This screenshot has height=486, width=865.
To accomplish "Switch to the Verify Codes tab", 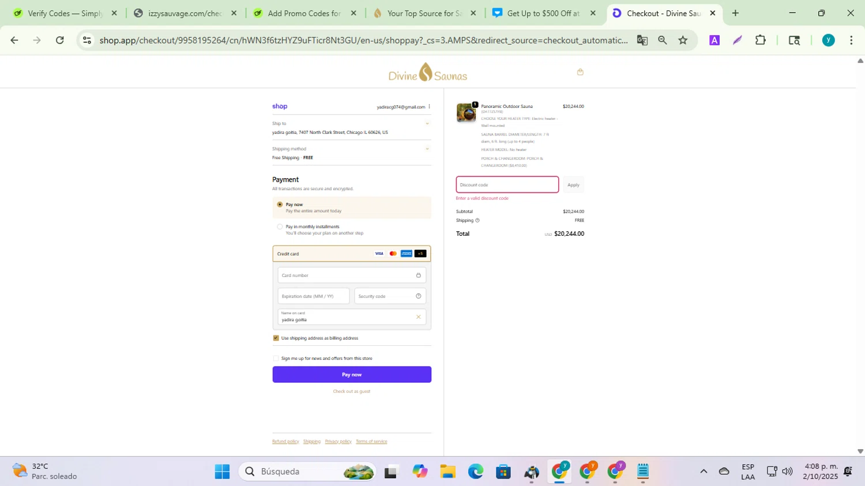I will [65, 13].
